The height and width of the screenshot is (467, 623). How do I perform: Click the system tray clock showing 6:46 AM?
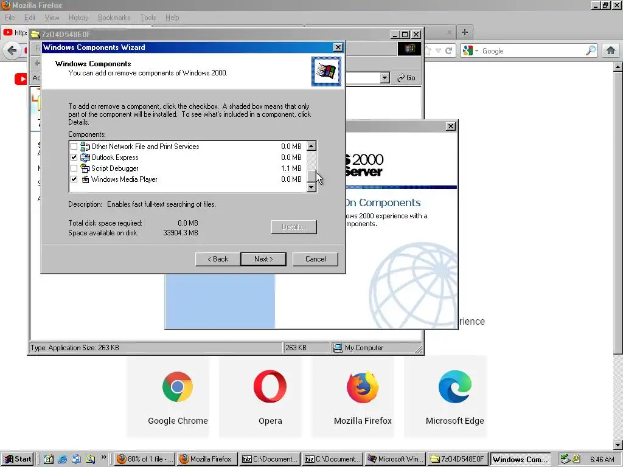pyautogui.click(x=602, y=460)
